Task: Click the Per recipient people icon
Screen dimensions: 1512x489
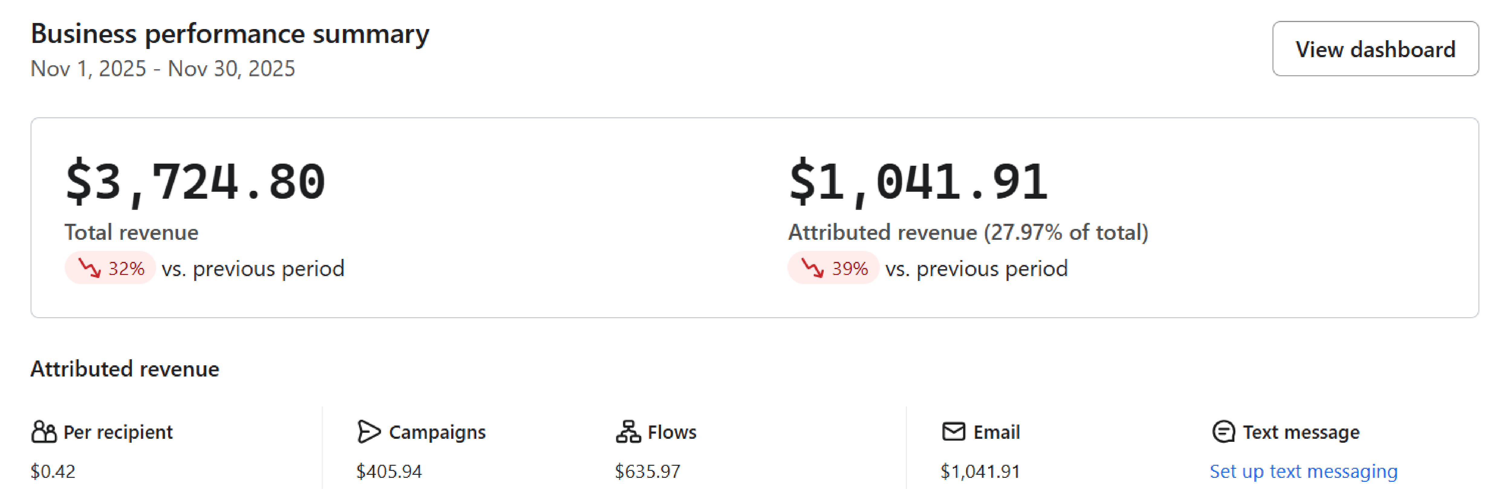Action: (44, 432)
